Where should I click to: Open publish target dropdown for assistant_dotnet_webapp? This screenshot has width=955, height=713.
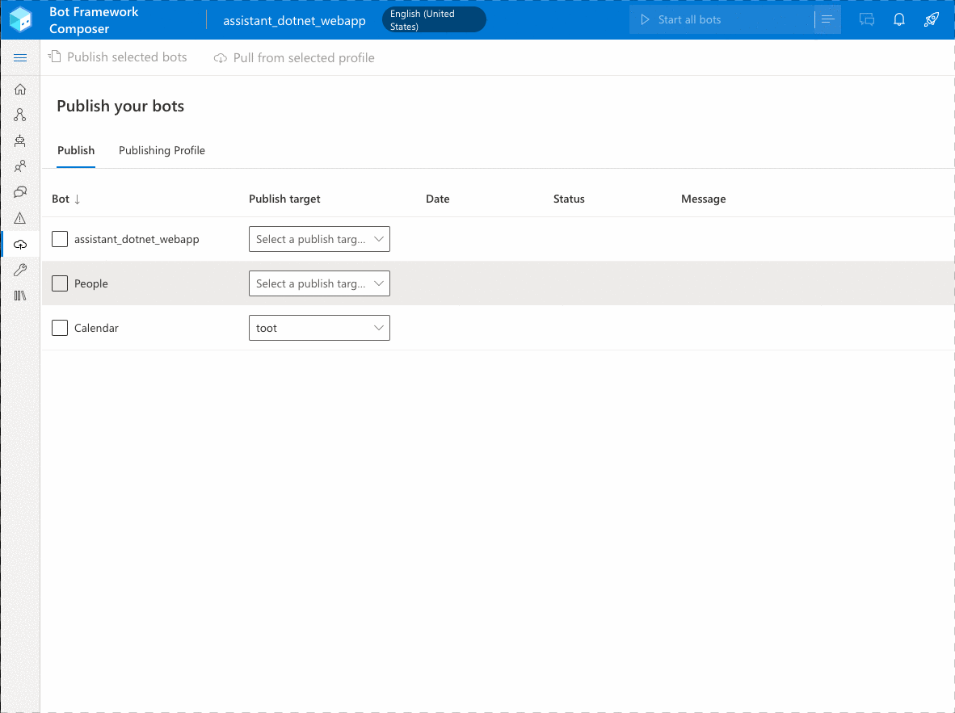click(x=319, y=239)
